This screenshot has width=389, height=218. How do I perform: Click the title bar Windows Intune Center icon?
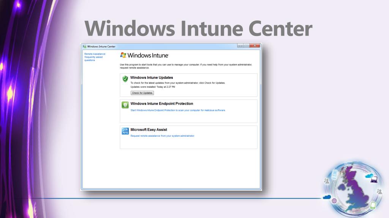tap(84, 47)
